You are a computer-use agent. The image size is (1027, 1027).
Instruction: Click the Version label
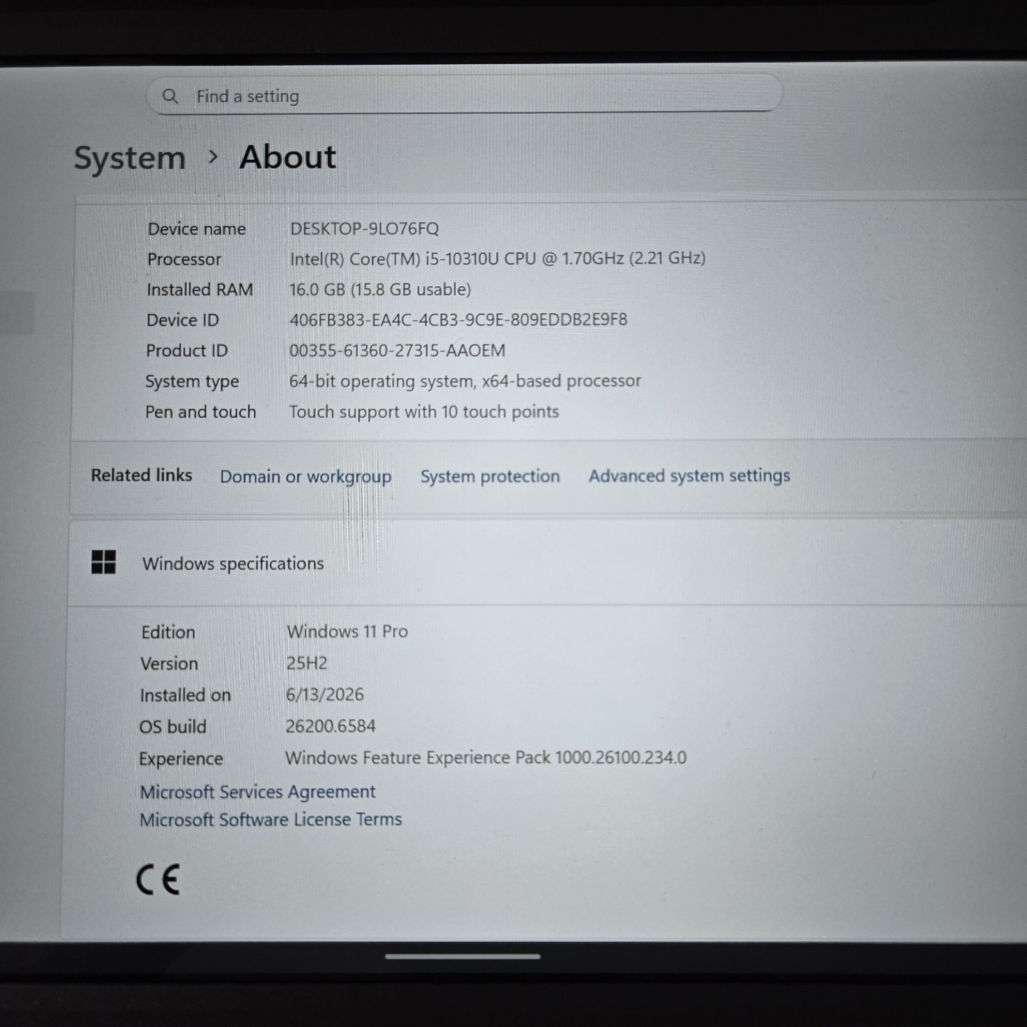[x=169, y=664]
